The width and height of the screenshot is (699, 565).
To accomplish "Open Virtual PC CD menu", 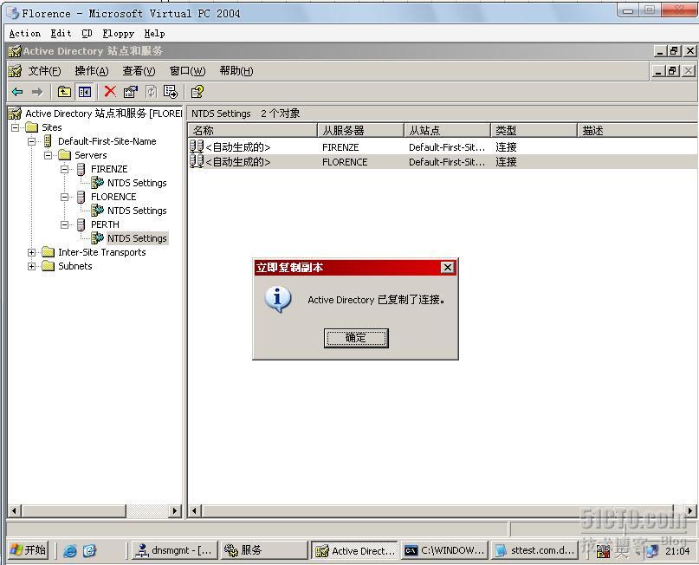I will pos(87,34).
